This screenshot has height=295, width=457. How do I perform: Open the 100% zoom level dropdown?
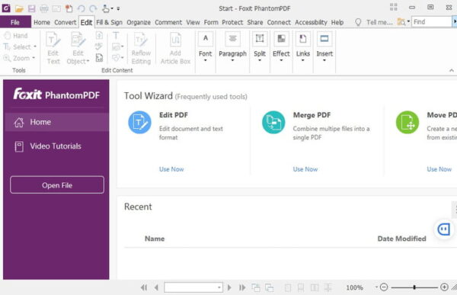click(x=376, y=287)
